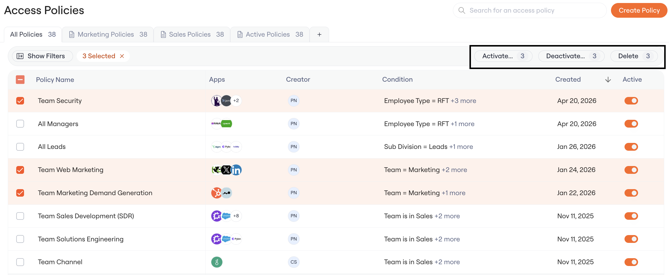Expand +1 more conditions for All Leads
The width and height of the screenshot is (669, 275).
point(461,147)
